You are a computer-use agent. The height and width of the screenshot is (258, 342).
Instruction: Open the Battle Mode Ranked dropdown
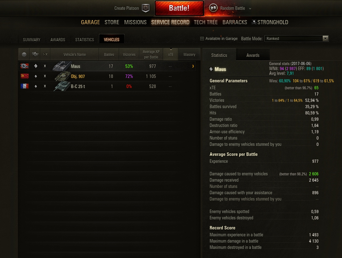click(296, 39)
